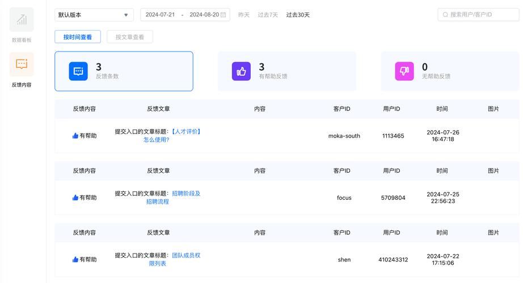
Task: Select the 反馈内容 sidebar icon
Action: coord(22,64)
